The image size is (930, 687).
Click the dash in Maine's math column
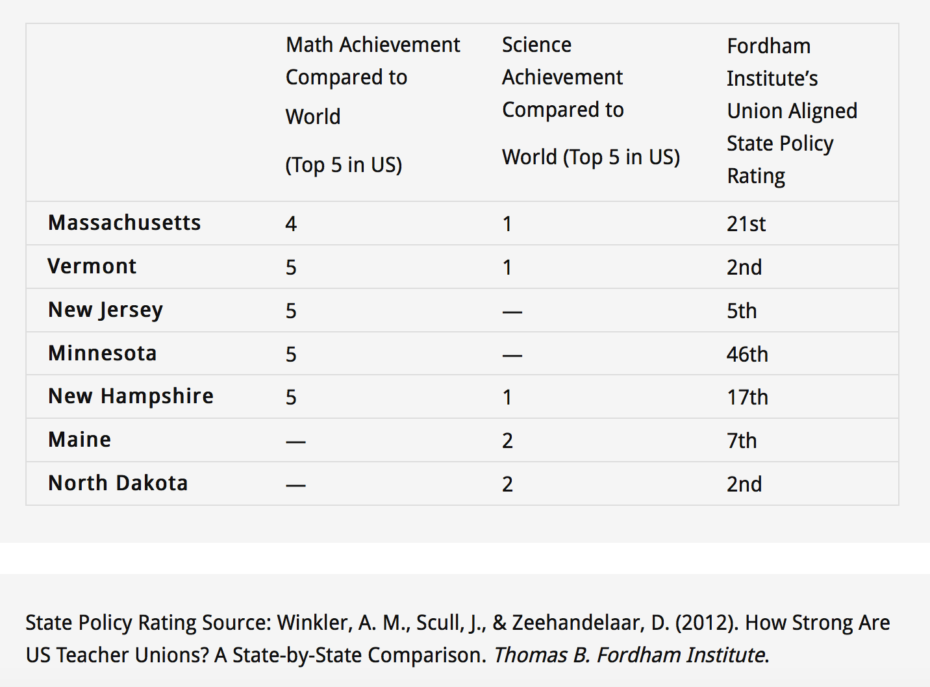tap(295, 442)
